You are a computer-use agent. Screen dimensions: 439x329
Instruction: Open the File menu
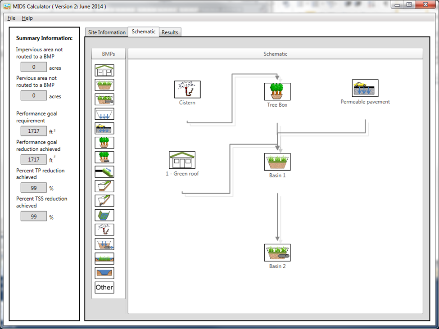pos(11,18)
